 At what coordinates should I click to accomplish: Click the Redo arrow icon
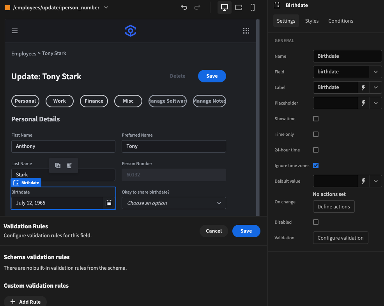pos(197,7)
